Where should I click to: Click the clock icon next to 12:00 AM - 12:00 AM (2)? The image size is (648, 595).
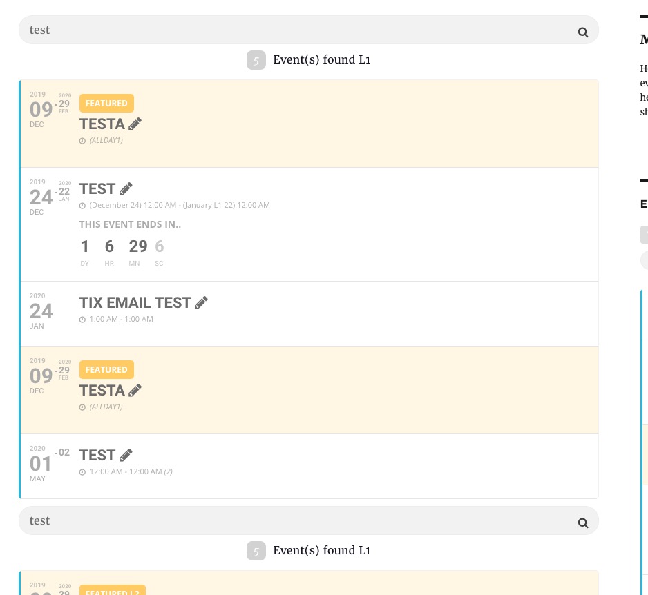point(83,472)
